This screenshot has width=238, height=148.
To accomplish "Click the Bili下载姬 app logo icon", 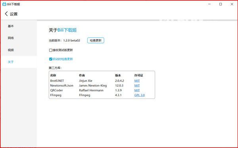I will [4, 4].
